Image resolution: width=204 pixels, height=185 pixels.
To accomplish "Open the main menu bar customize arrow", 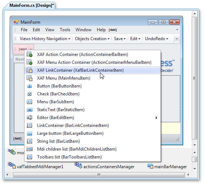I will click(177, 30).
